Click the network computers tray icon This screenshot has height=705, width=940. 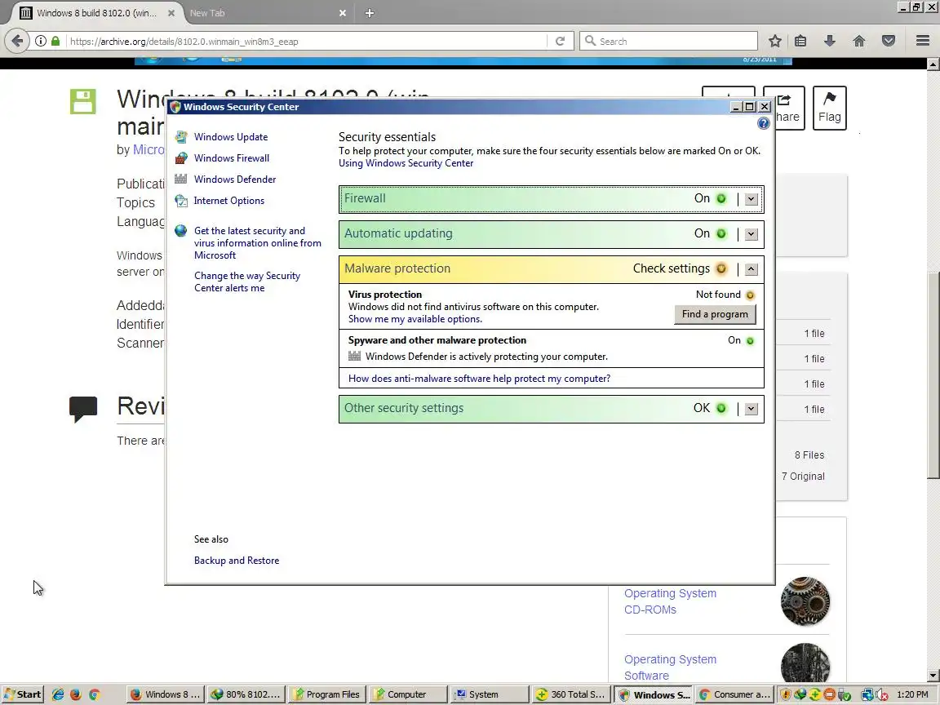pyautogui.click(x=867, y=695)
